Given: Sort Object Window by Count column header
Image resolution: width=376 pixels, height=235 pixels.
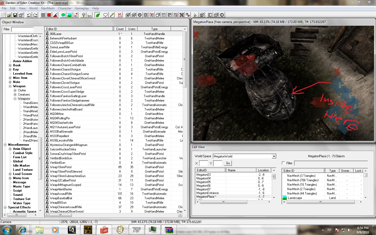Looking at the screenshot, I should [120, 29].
